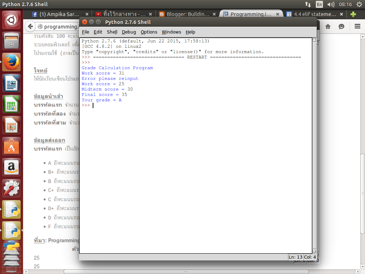
Task: Click 'Grade Calculation Program' output line
Action: pyautogui.click(x=117, y=68)
